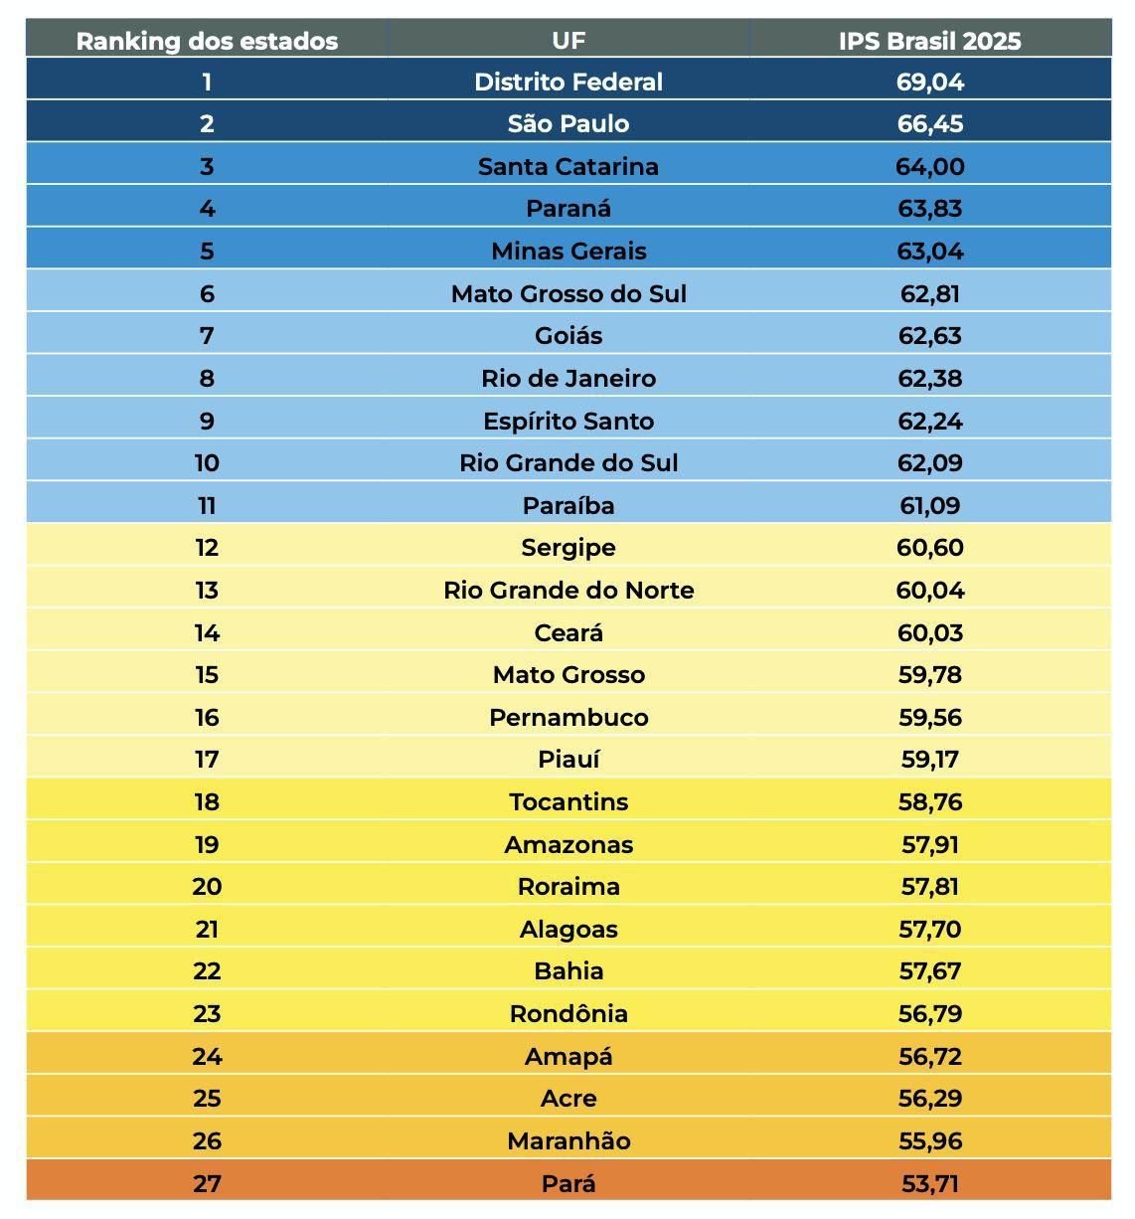The image size is (1135, 1219).
Task: Select Espírito Santo's score 62,24
Action: point(929,421)
